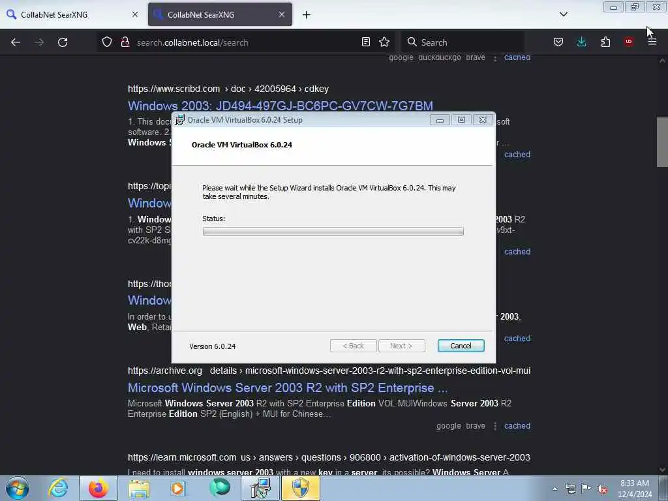
Task: Select the second CollabNet SearXNG tab
Action: (220, 14)
